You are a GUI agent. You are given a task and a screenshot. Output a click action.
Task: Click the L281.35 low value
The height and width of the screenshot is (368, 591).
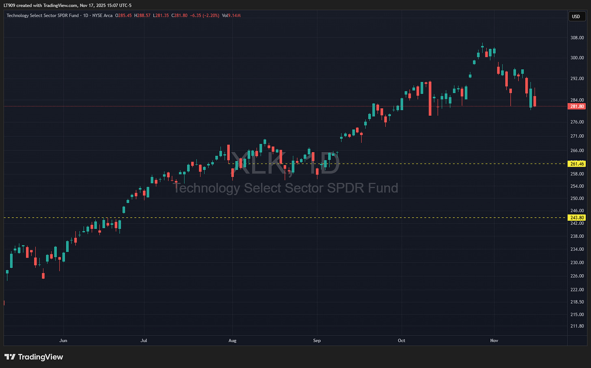(x=161, y=15)
